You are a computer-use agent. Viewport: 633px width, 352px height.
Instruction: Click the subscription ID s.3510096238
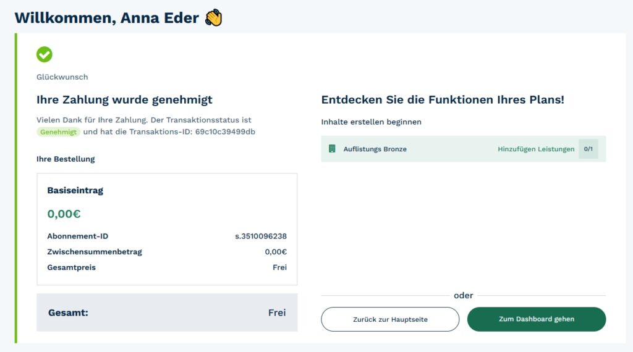click(x=261, y=236)
